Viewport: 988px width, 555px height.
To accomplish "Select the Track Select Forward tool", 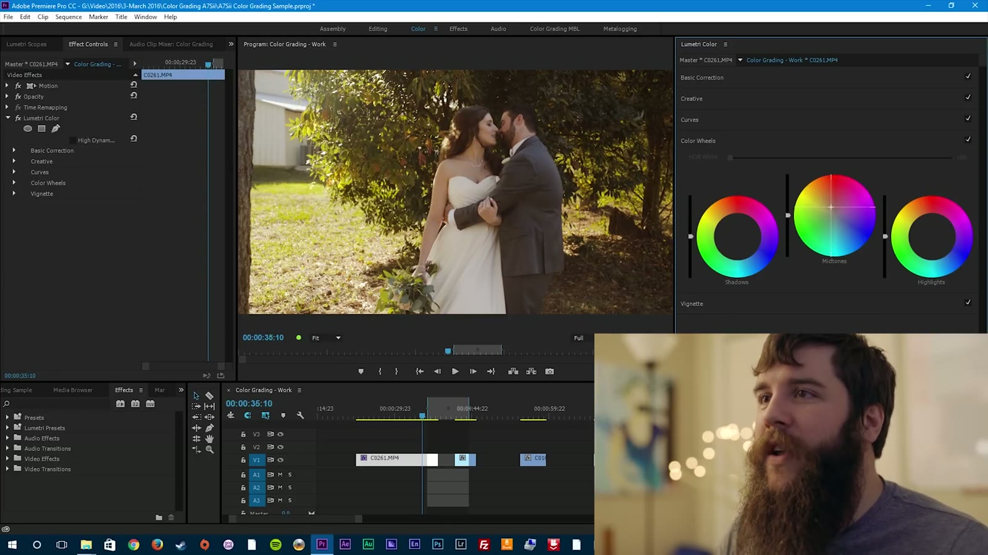I will click(x=196, y=406).
